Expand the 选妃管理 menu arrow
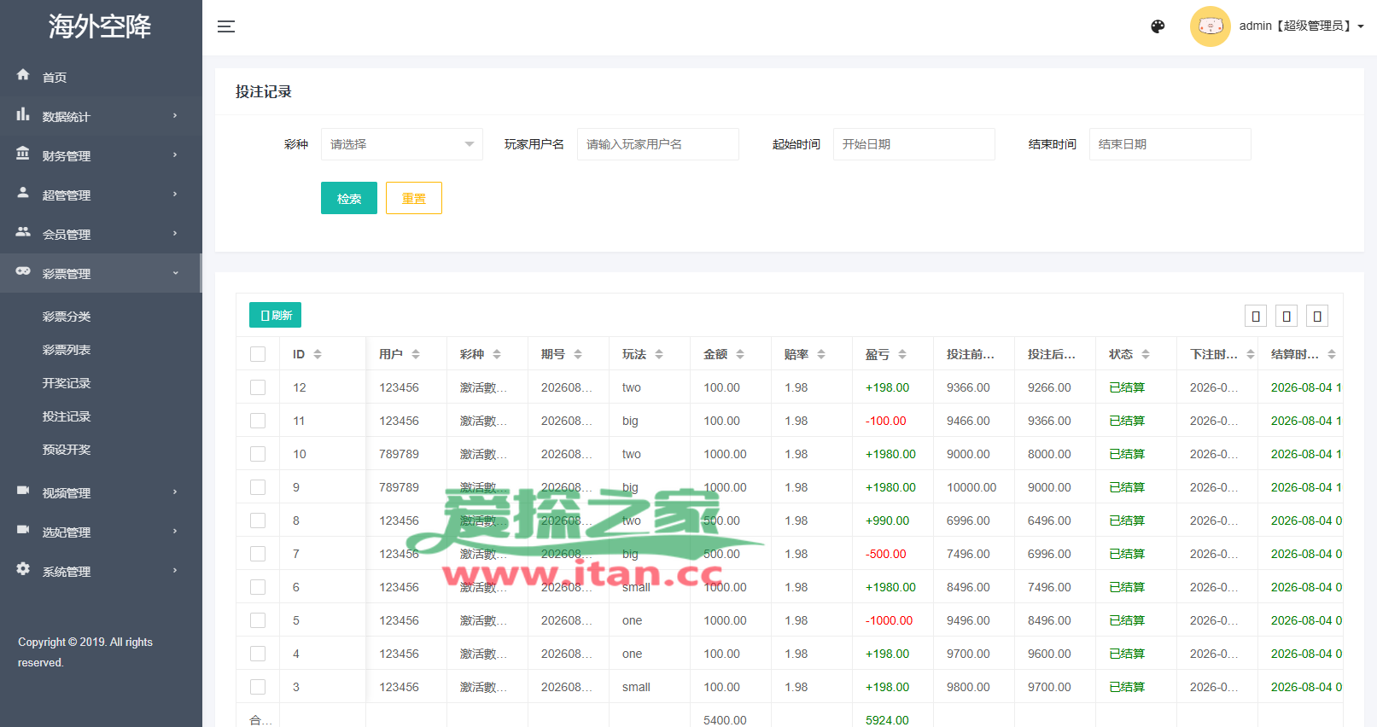The width and height of the screenshot is (1377, 727). click(x=175, y=532)
